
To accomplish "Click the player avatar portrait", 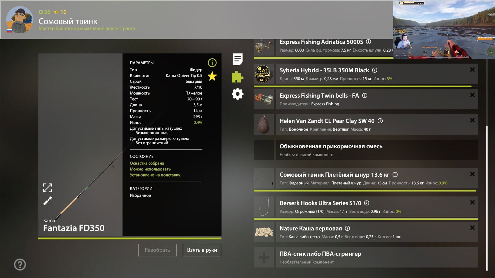I will coord(20,20).
